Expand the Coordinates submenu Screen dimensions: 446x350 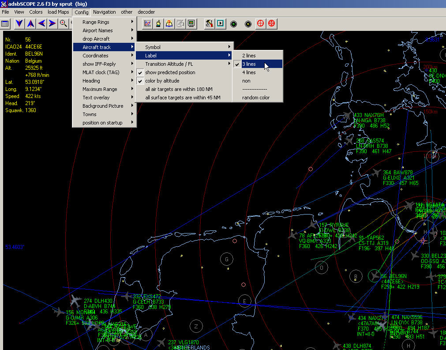coord(105,56)
